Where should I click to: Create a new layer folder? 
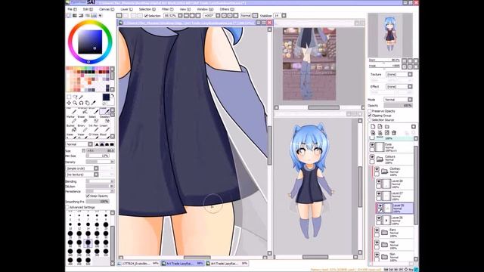387,126
